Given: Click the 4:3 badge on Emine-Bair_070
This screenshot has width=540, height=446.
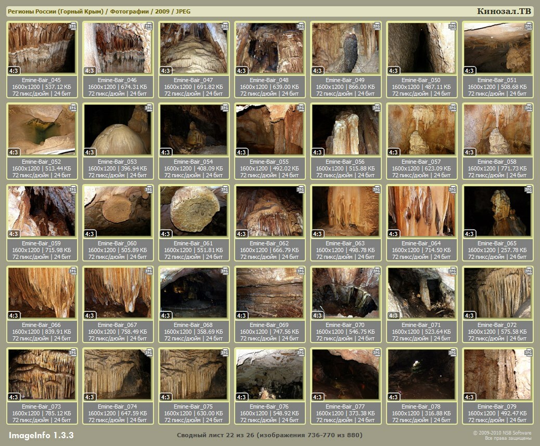Looking at the screenshot, I should tap(317, 316).
